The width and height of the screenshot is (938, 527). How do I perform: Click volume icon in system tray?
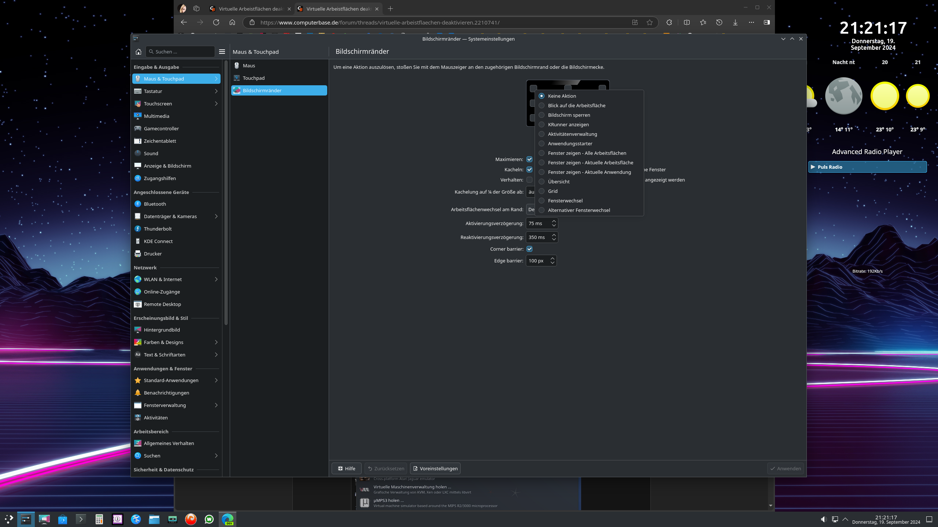pos(823,519)
